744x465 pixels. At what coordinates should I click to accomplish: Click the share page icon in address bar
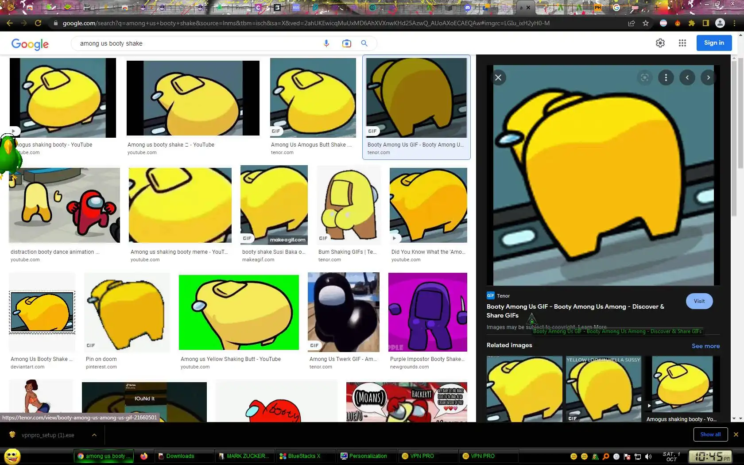coord(632,23)
